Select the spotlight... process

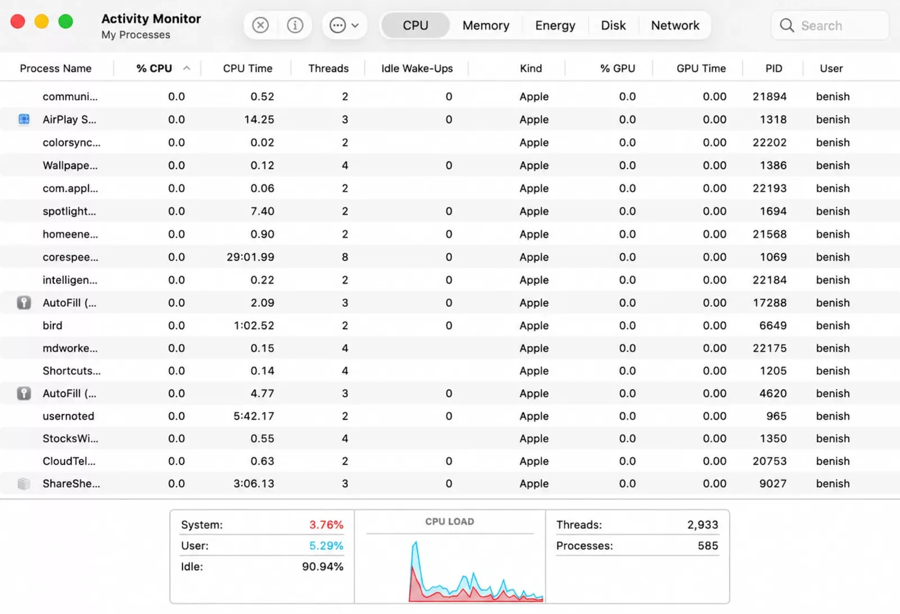point(450,211)
